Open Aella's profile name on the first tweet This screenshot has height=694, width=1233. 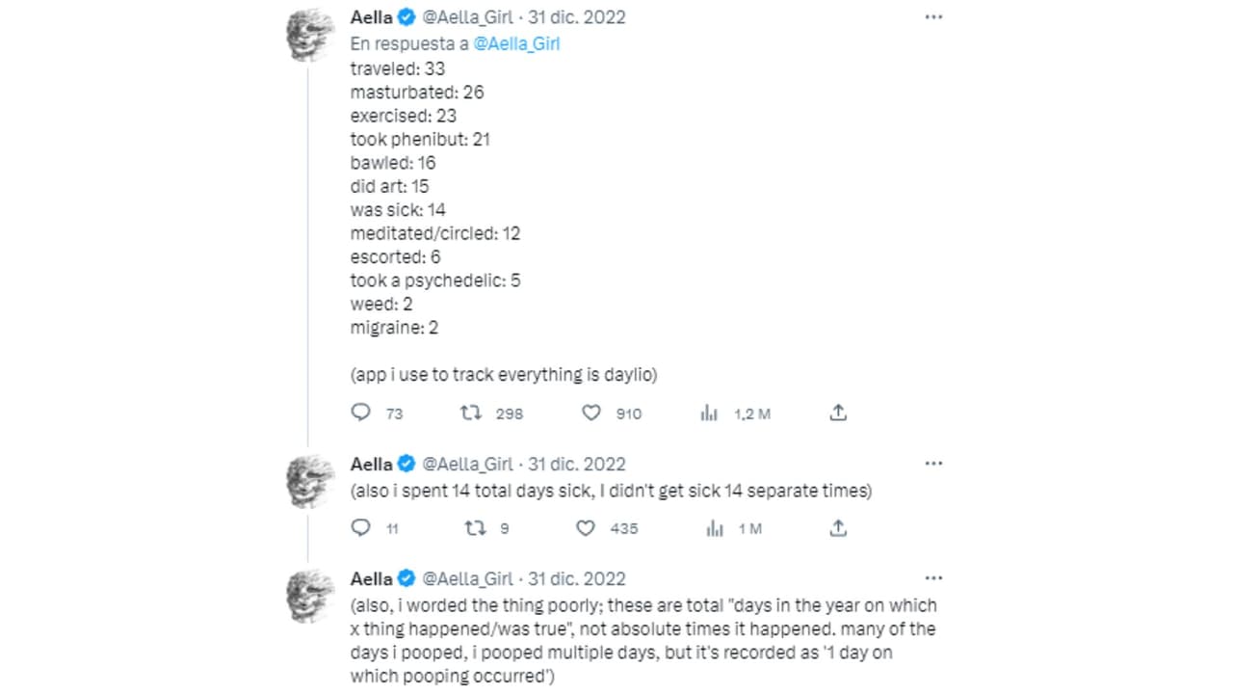pyautogui.click(x=371, y=17)
